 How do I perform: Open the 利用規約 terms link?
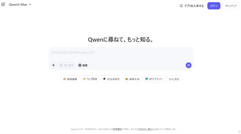[117, 129]
